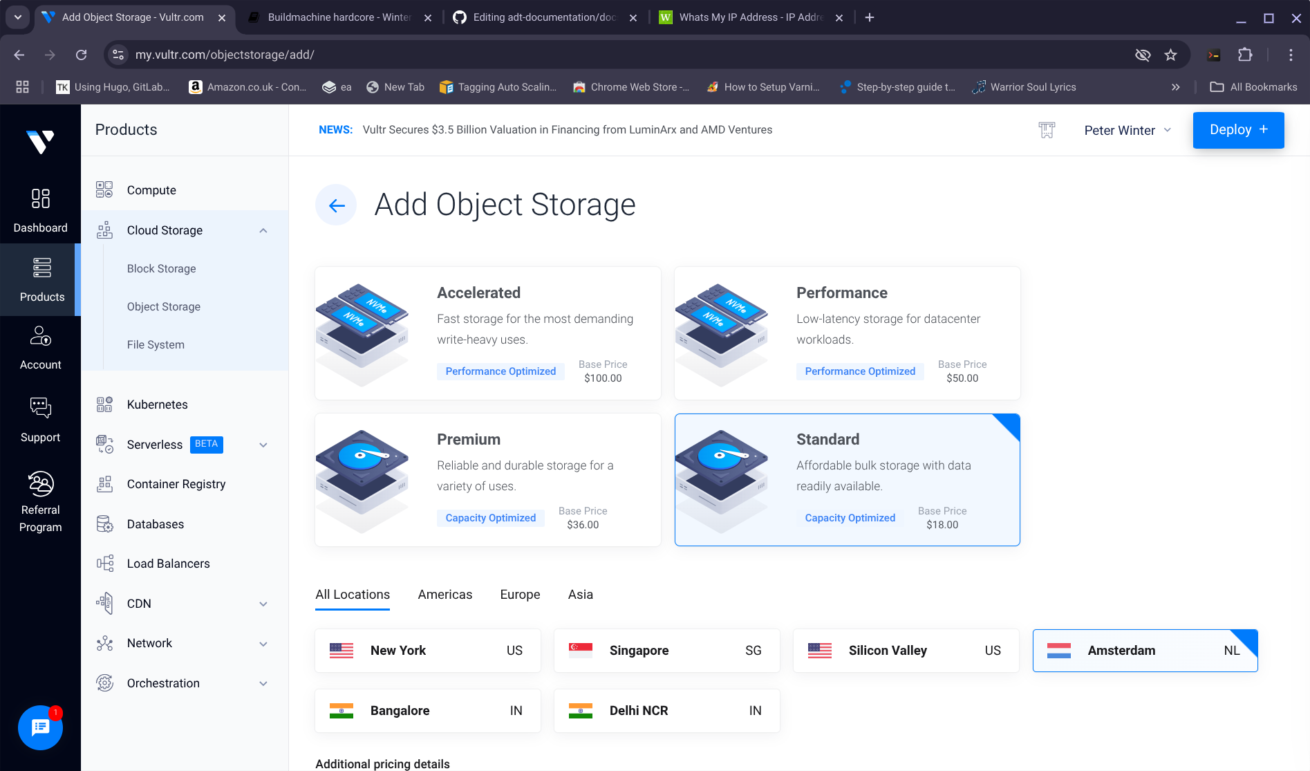Click the browser address bar URL

[x=225, y=55]
